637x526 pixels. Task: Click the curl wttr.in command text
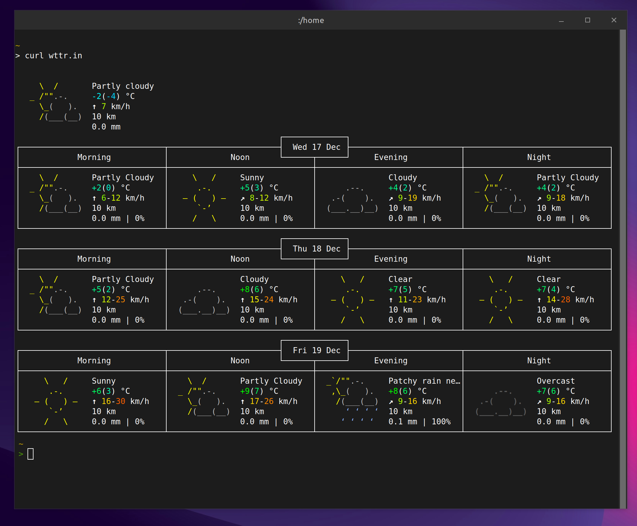coord(53,56)
